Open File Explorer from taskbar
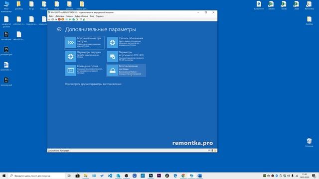 coord(86,176)
